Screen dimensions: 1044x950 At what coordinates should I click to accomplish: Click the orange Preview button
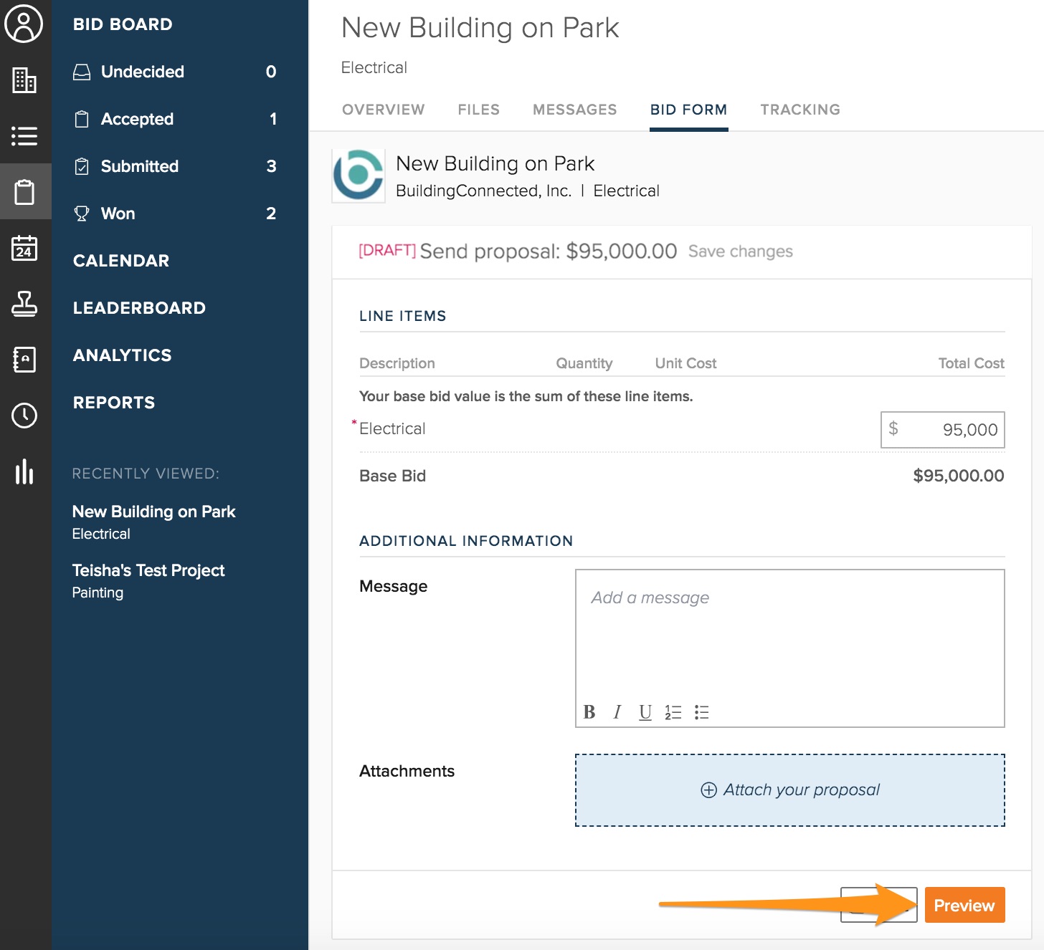point(964,906)
